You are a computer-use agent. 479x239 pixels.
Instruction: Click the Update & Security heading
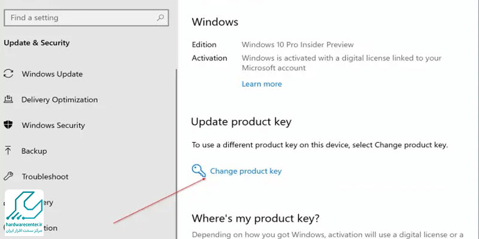pos(37,42)
